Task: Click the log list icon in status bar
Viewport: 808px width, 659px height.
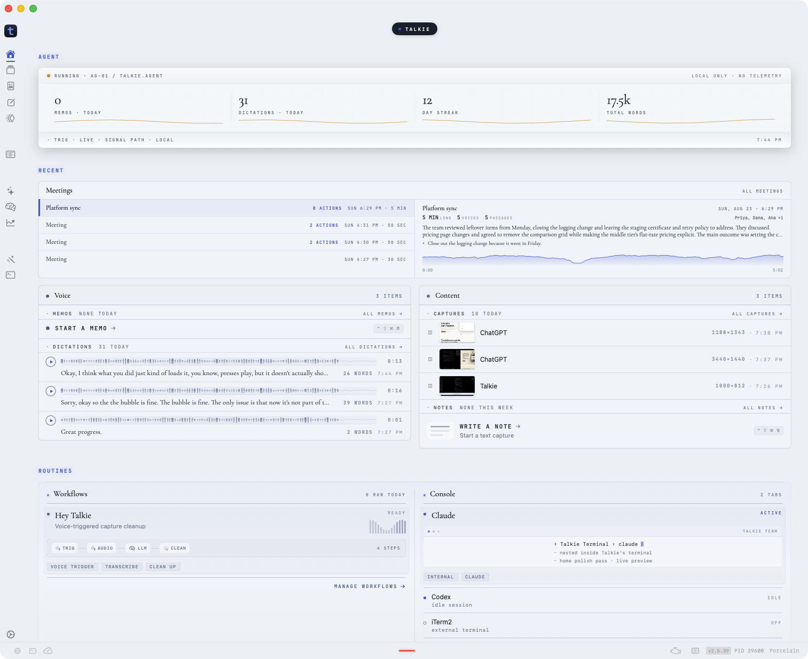Action: (695, 651)
